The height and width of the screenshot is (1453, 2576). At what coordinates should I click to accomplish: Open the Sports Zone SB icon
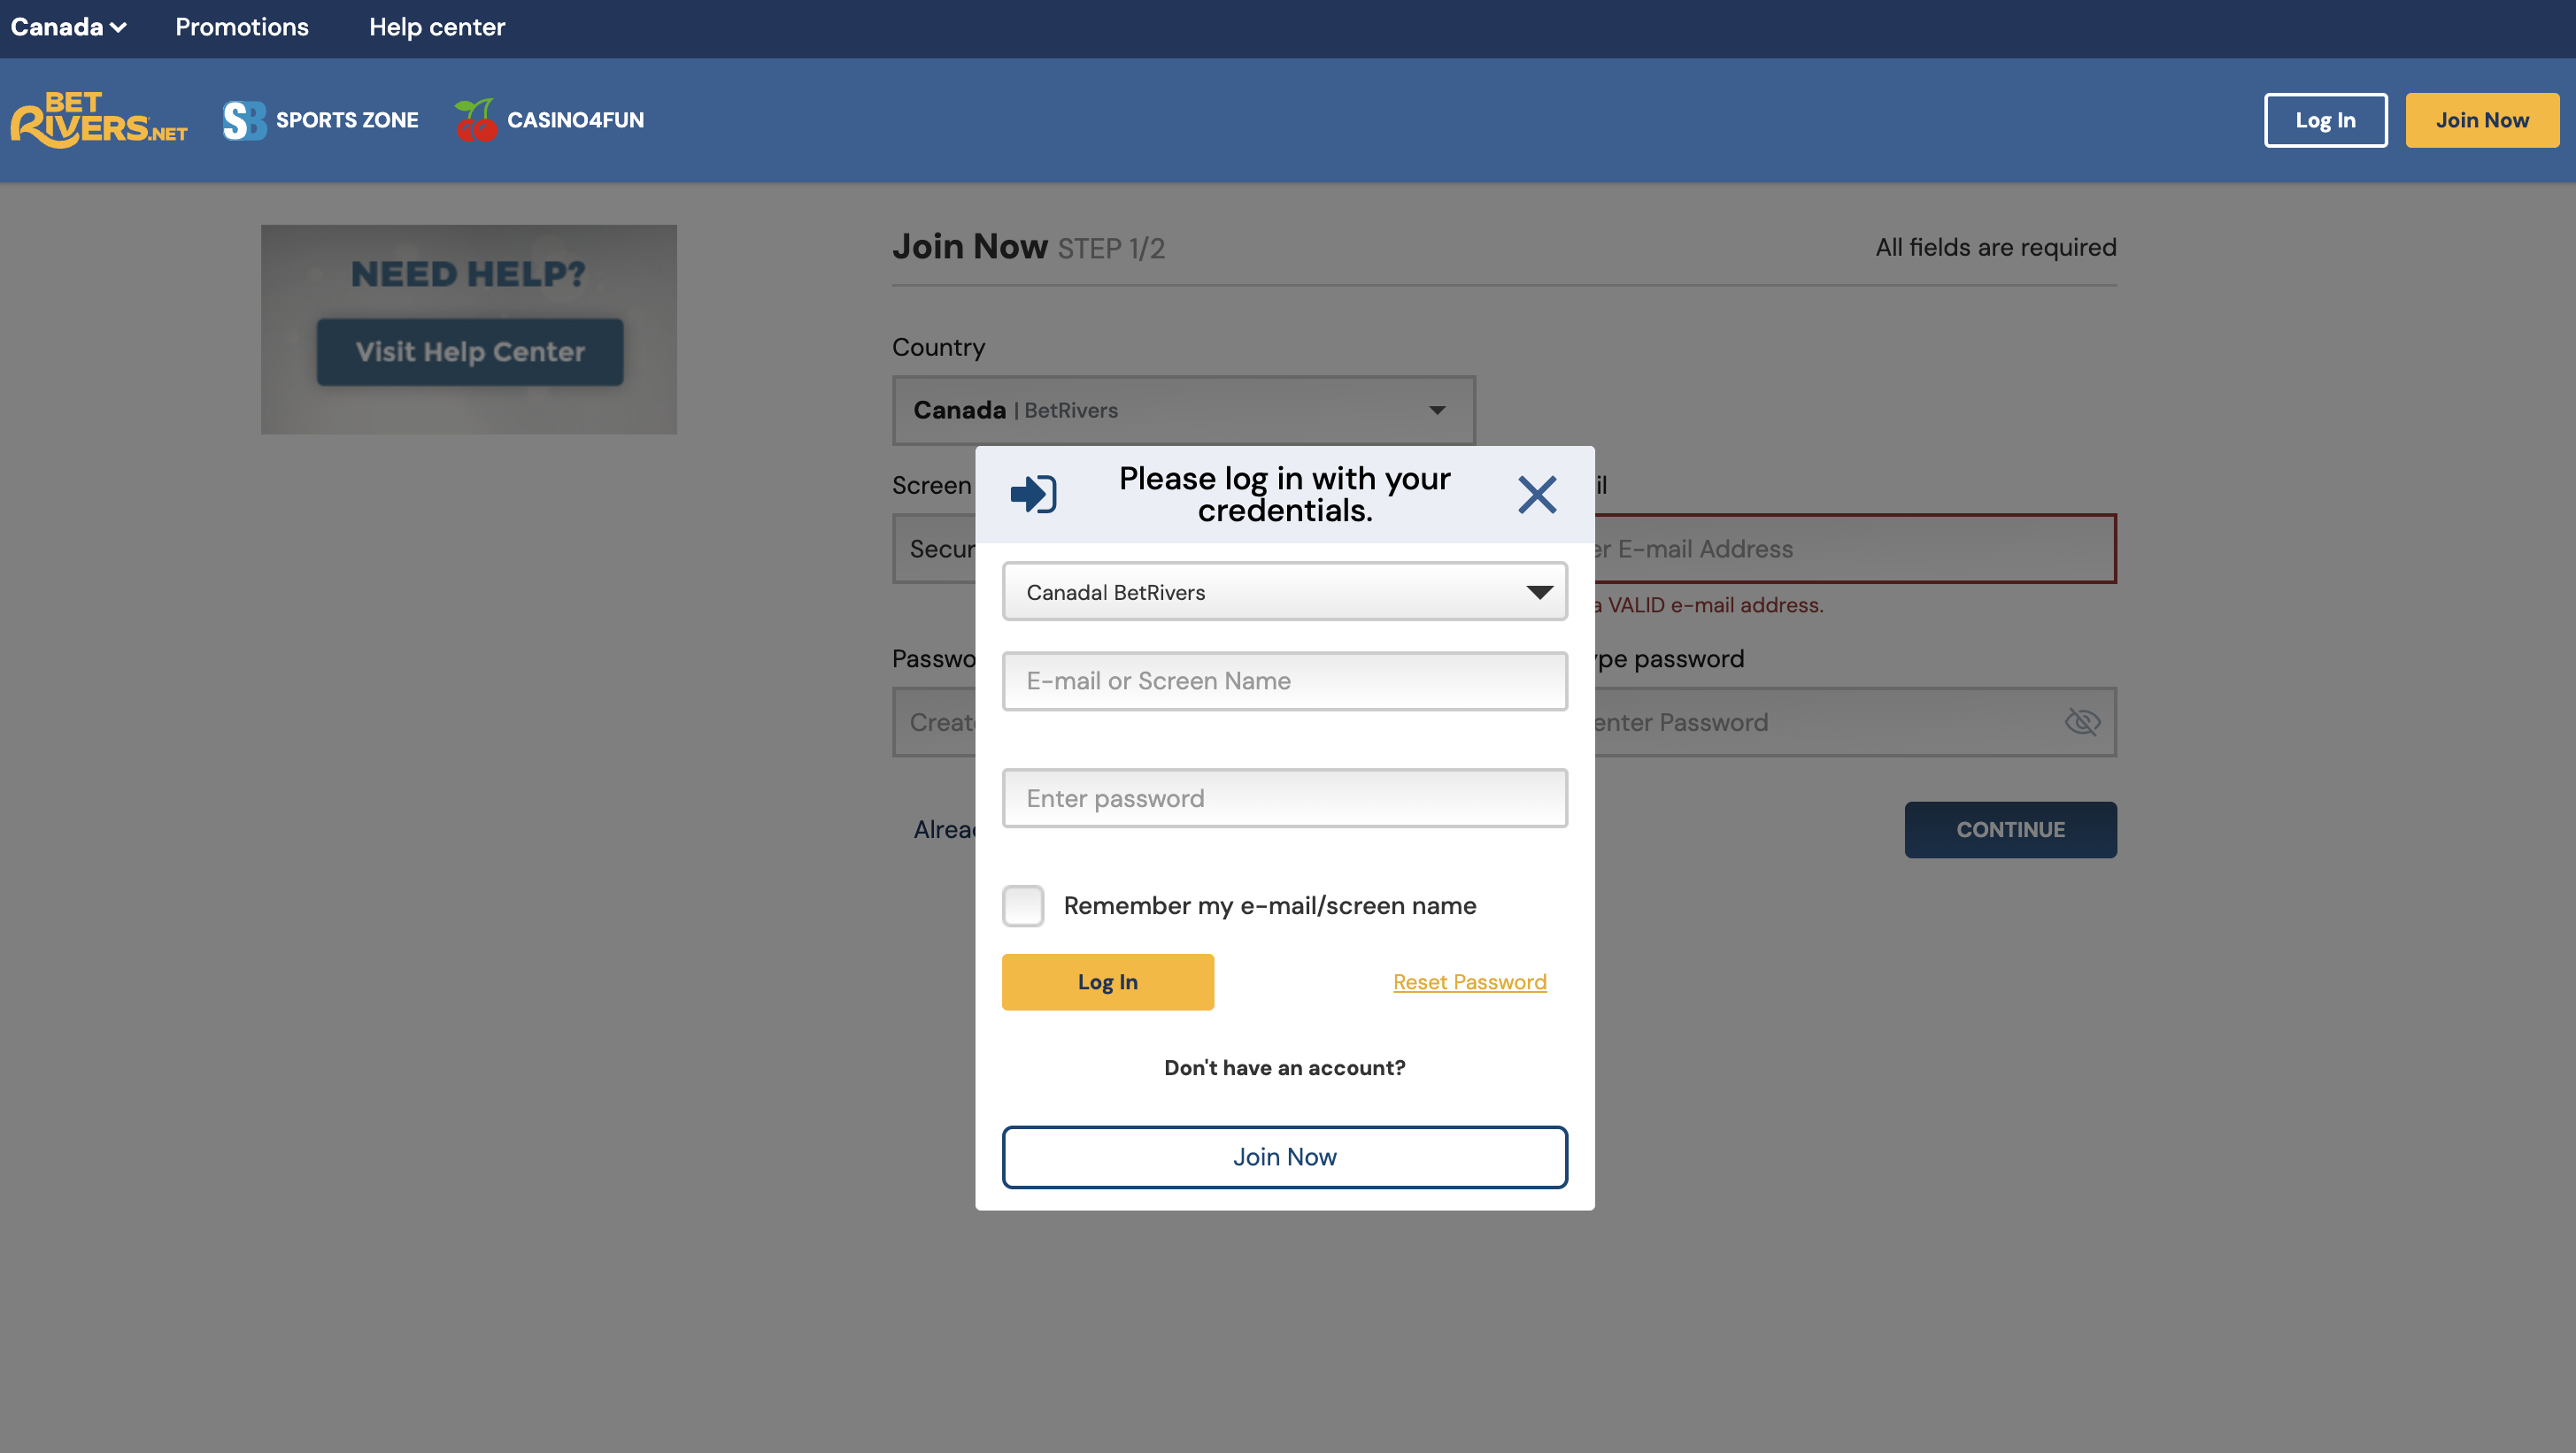pyautogui.click(x=244, y=120)
